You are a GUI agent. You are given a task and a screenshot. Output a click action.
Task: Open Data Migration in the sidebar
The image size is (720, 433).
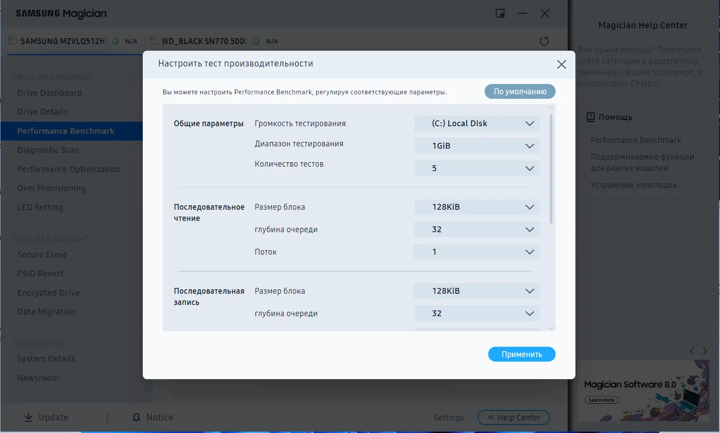click(46, 312)
